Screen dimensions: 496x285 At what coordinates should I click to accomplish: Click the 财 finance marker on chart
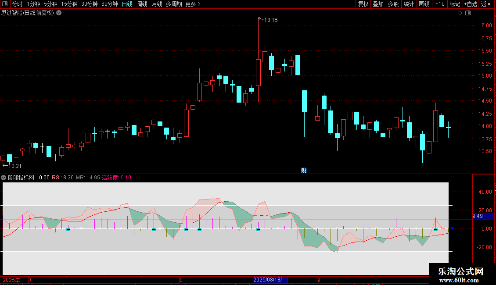tap(304, 171)
